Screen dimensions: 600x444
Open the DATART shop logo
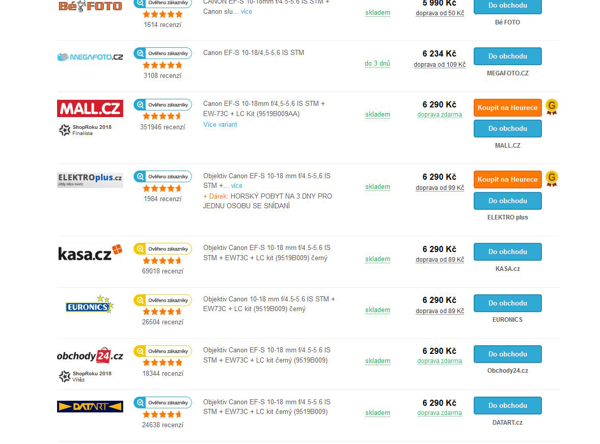coord(90,406)
